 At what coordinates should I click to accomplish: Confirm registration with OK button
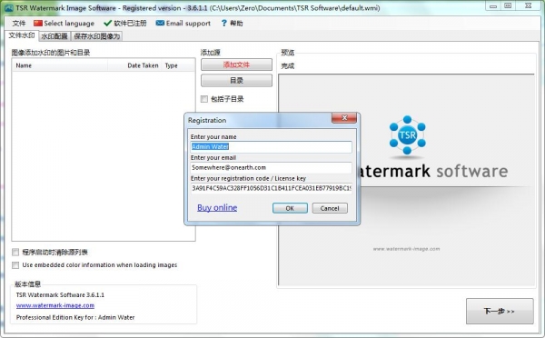(x=290, y=208)
